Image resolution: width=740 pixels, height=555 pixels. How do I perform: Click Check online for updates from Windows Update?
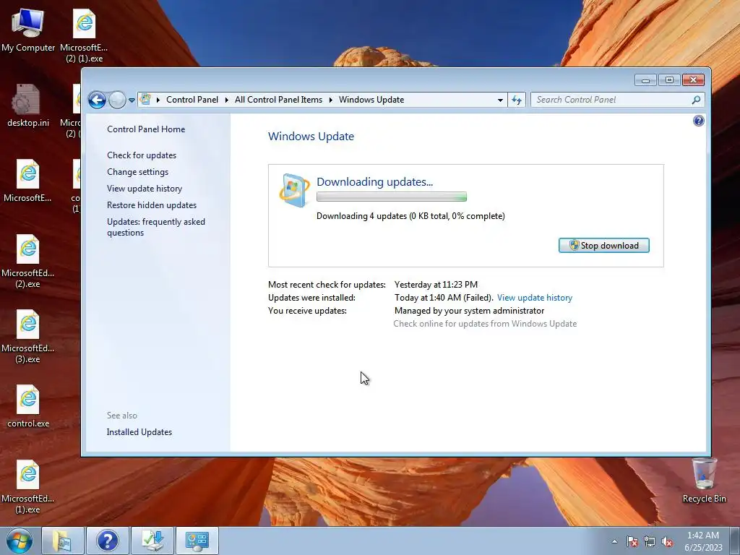click(x=485, y=324)
